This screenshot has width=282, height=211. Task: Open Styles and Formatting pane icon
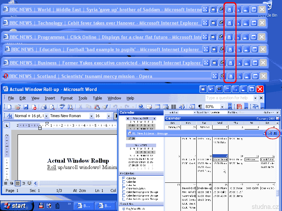click(x=10, y=116)
